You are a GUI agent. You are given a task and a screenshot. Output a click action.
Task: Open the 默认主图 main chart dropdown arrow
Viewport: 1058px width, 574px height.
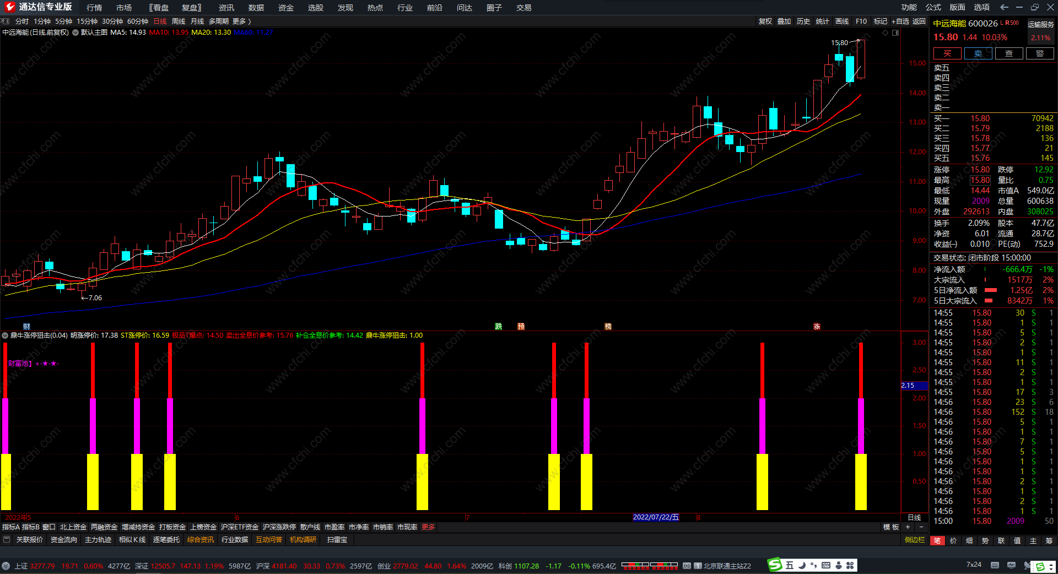(x=75, y=33)
